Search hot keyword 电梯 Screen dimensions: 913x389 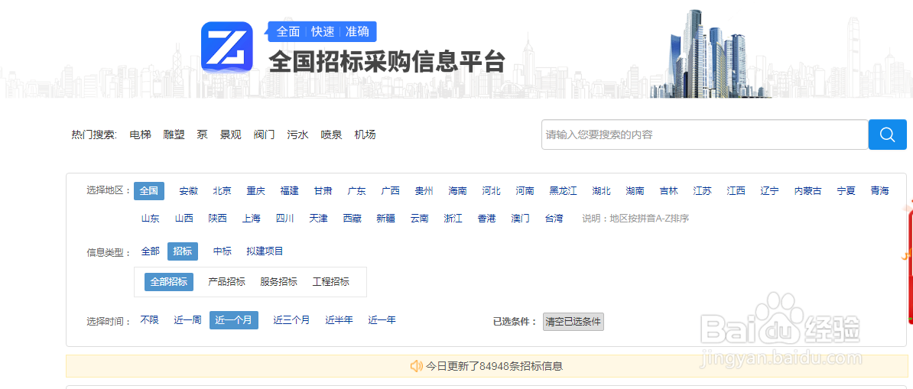pos(141,135)
